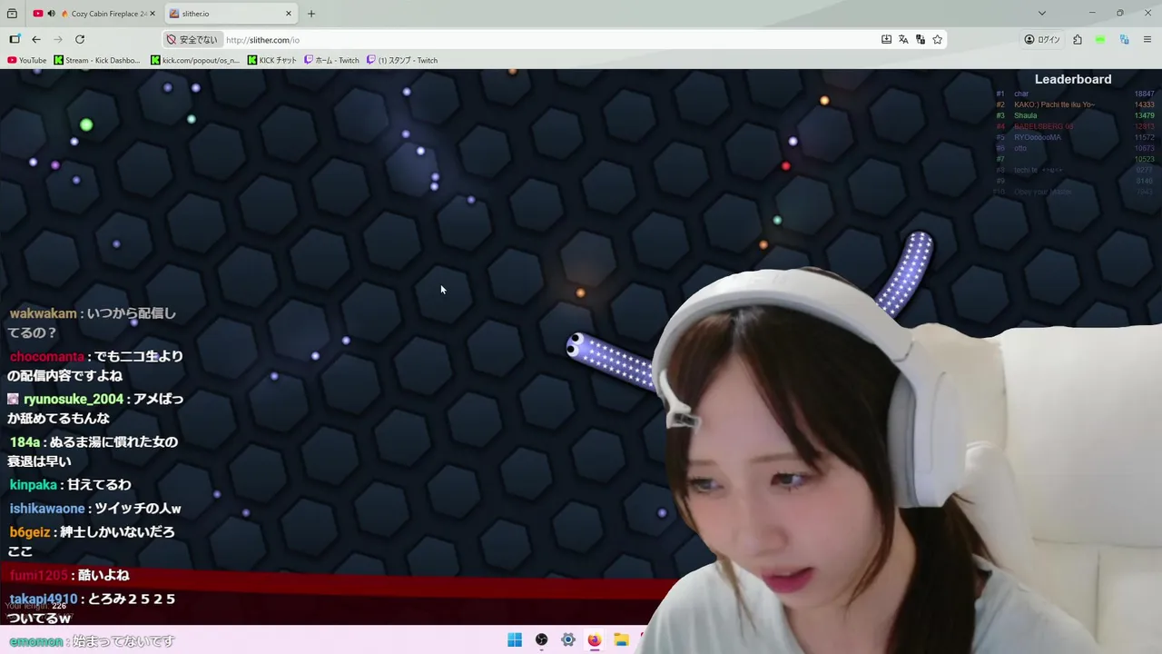This screenshot has height=654, width=1162.
Task: Click the ログイン account button
Action: 1042,40
